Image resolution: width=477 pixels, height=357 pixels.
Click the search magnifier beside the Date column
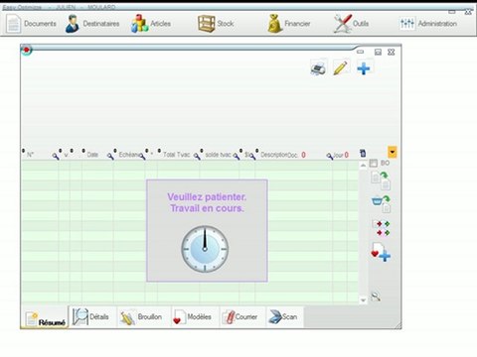point(110,156)
